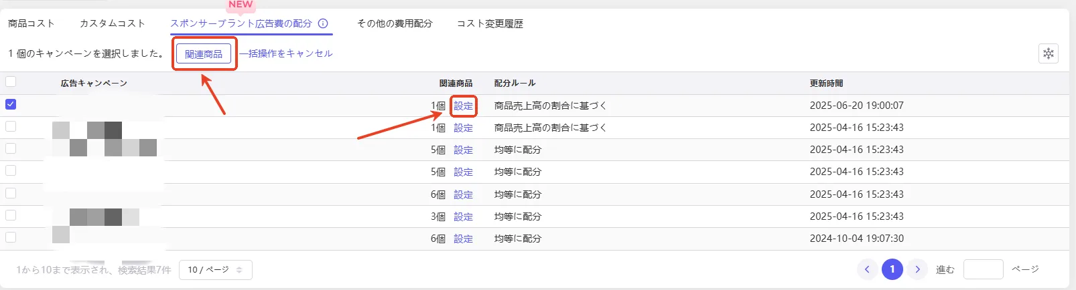Click 設定 in the 2025-06-20 19:00:07 row
The height and width of the screenshot is (290, 1076).
(463, 106)
